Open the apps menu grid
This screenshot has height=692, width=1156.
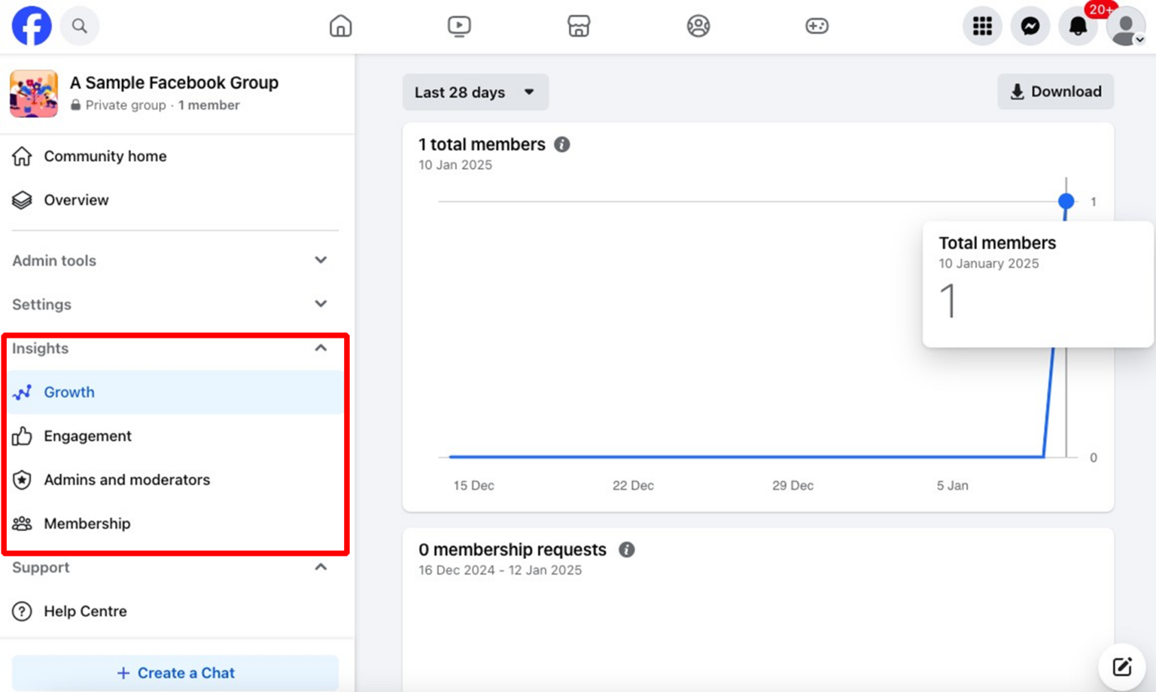981,26
